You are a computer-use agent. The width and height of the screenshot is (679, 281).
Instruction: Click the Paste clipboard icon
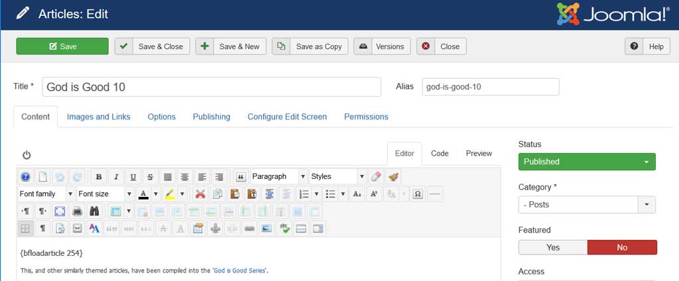click(x=235, y=194)
